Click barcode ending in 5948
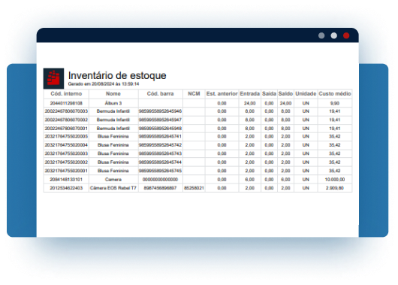Viewport: 398px width, 285px height. (x=161, y=129)
